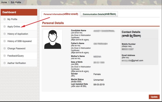Click the Contact Details heading
Viewport: 162px width, 102px height.
(131, 32)
